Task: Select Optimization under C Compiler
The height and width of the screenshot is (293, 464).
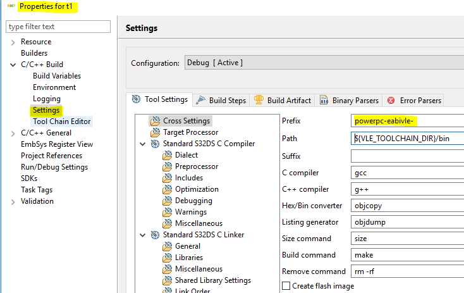Action: tap(197, 189)
